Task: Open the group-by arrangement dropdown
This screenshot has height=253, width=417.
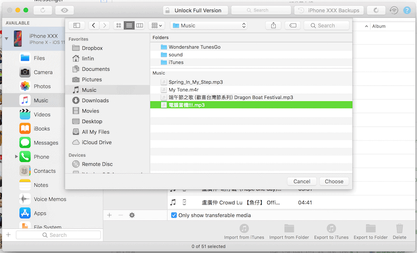Action: tap(157, 25)
